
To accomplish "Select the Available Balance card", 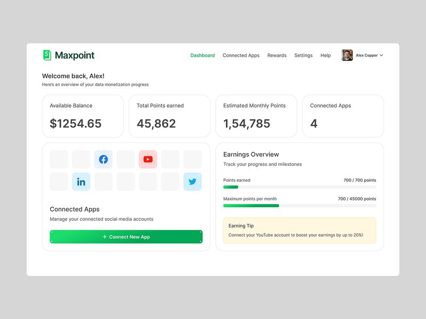I will (x=83, y=116).
